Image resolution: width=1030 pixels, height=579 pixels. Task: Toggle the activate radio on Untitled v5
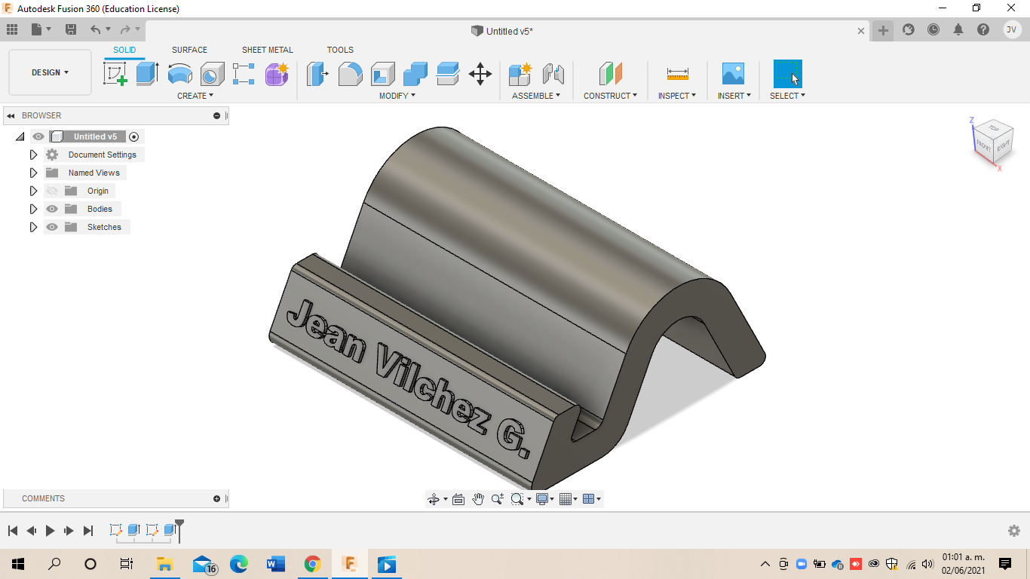(134, 136)
